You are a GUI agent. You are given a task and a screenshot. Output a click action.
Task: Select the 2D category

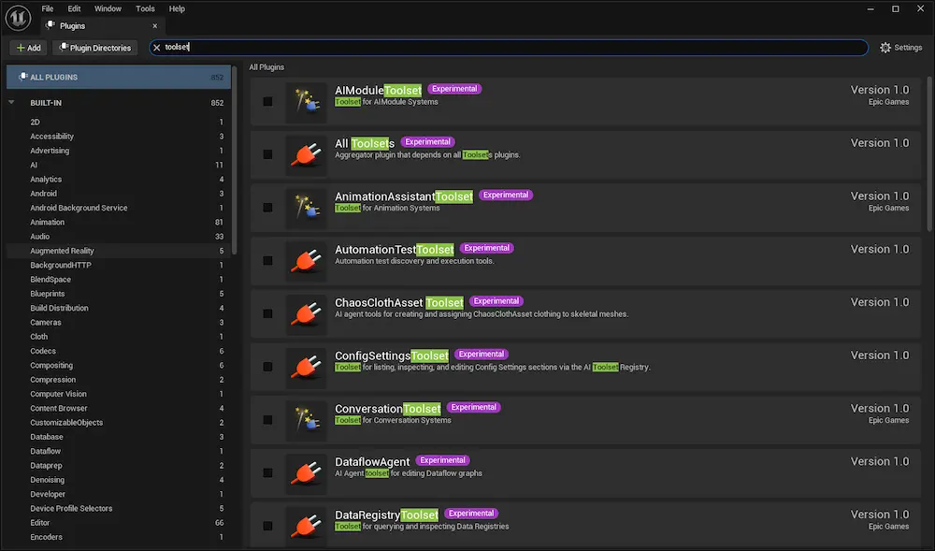(119, 122)
